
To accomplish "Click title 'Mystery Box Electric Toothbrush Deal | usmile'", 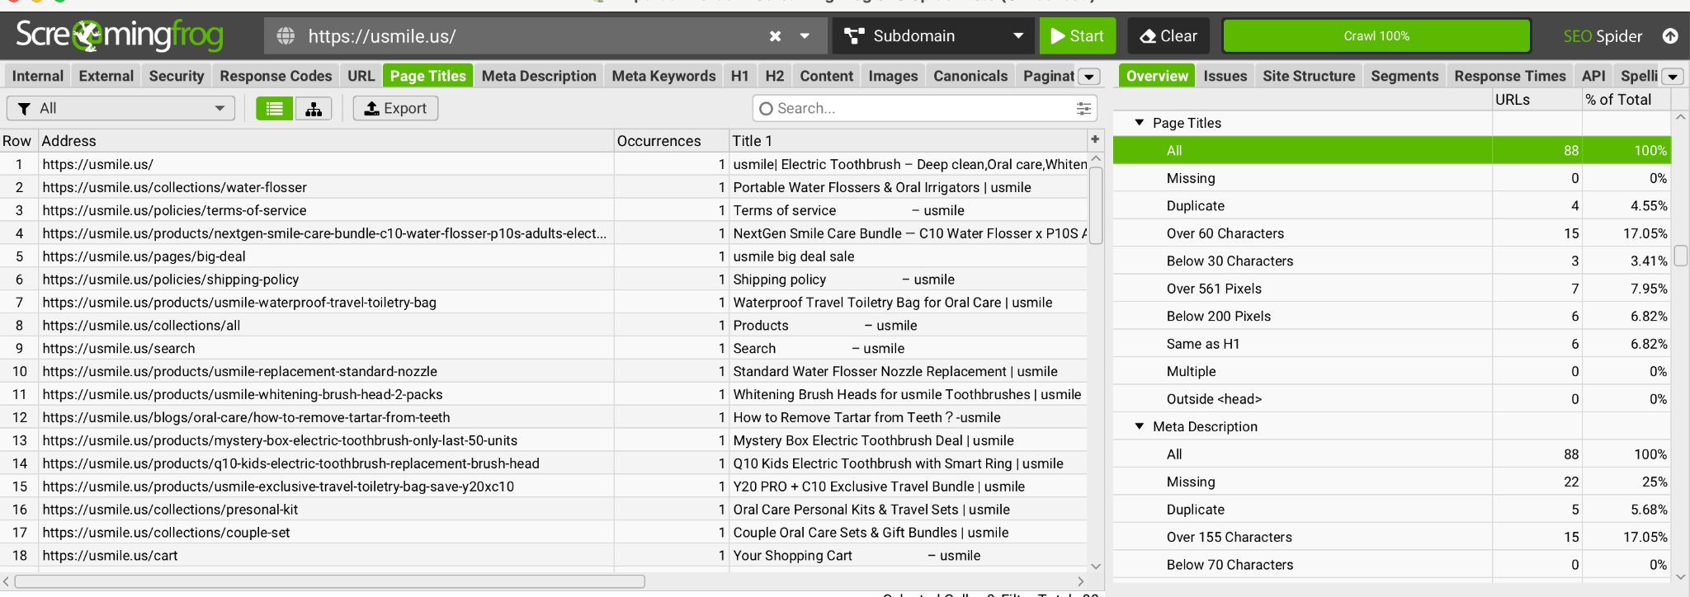I will tap(874, 440).
